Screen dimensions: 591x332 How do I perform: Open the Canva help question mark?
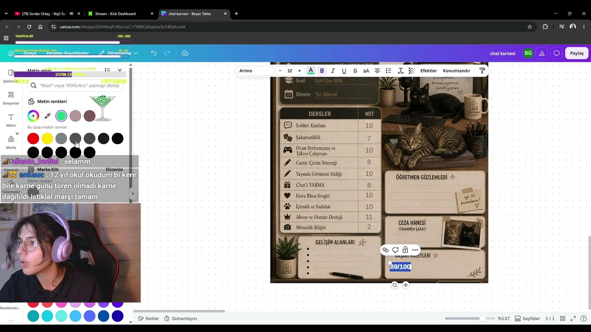[x=584, y=319]
